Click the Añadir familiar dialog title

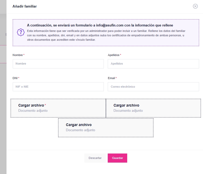[25, 6]
